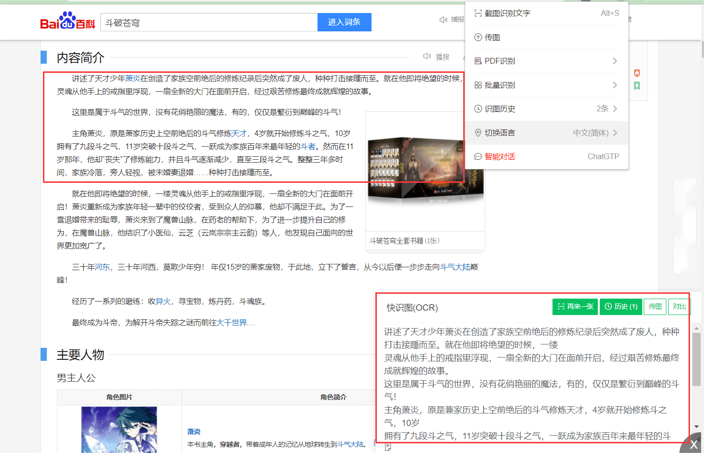
Task: Open the 历史(1) history in OCR panel
Action: click(621, 306)
